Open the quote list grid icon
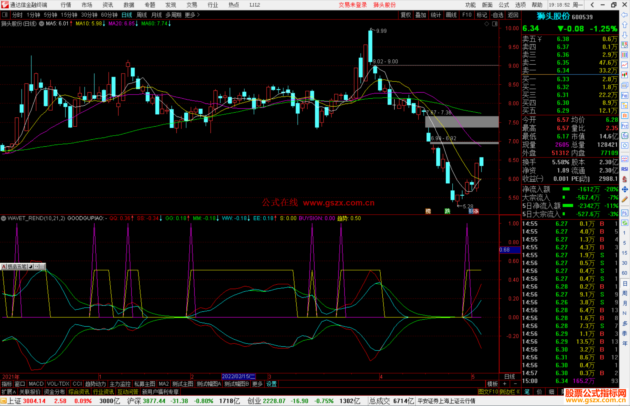 [624, 55]
